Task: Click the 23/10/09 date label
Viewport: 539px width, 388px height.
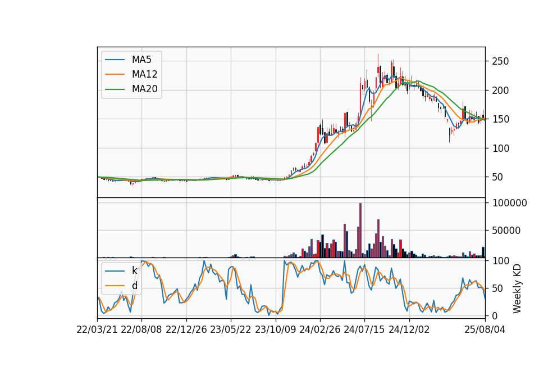Action: tap(275, 330)
